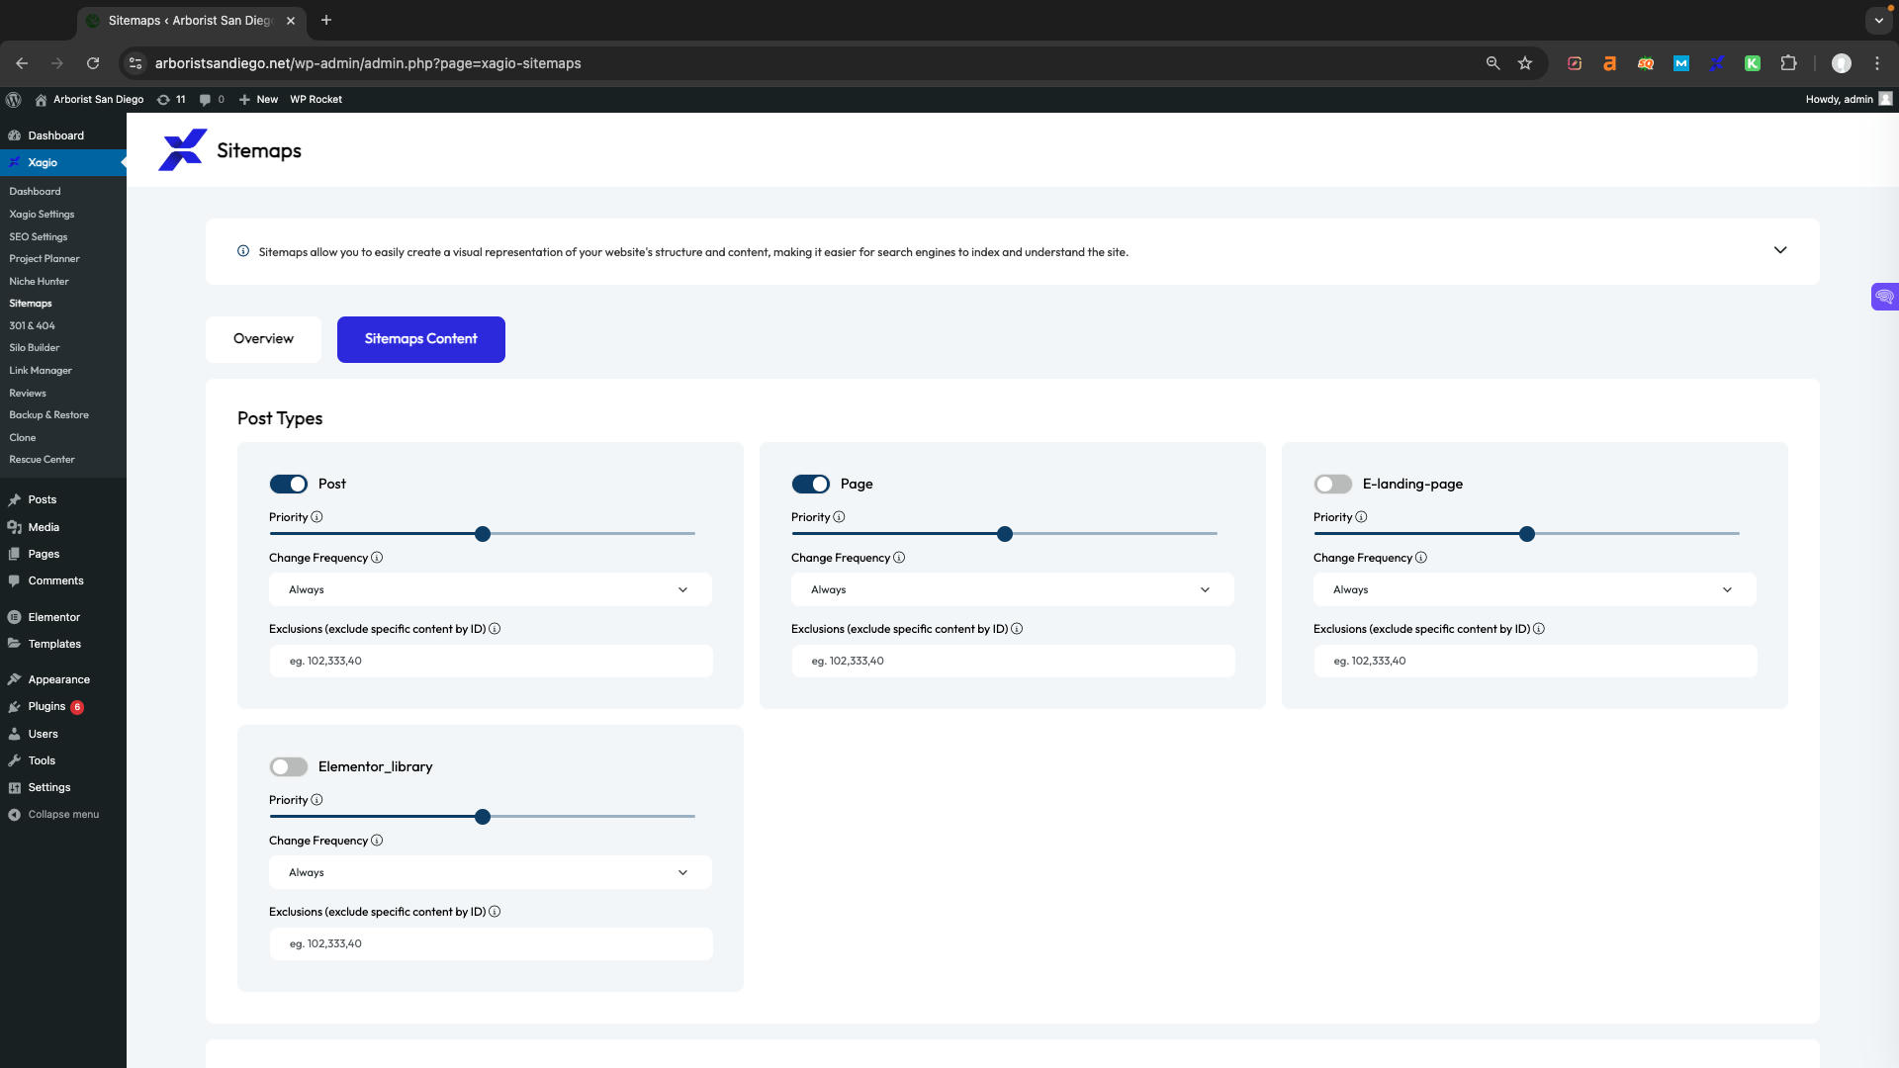Focus the E-landing-page Exclusions input field
1899x1068 pixels.
(x=1535, y=661)
